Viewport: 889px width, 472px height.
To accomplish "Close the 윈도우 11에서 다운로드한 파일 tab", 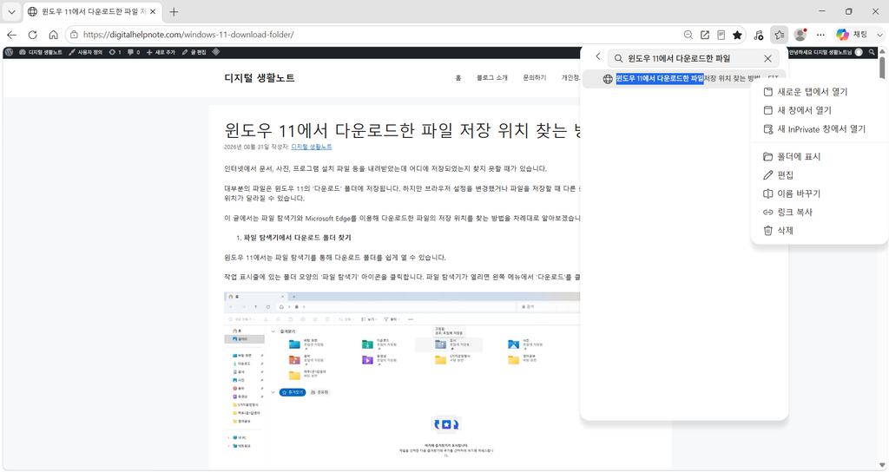I will pyautogui.click(x=153, y=11).
